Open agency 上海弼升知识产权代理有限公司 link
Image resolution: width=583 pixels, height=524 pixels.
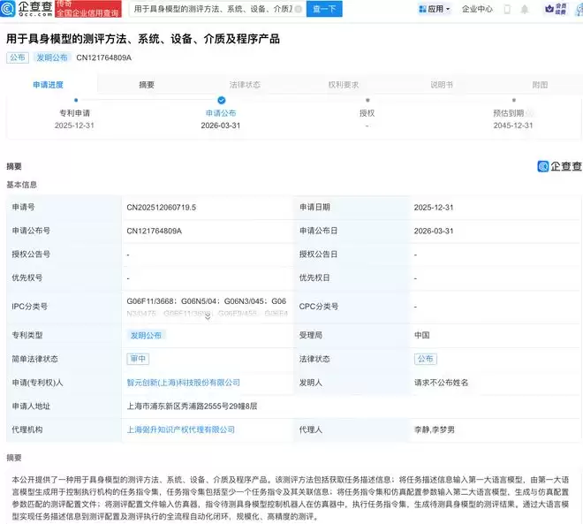(x=181, y=429)
